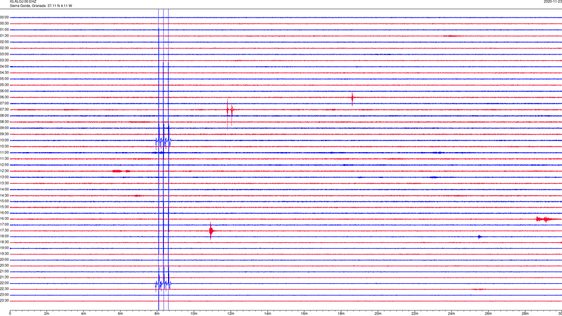Click the 6m axis tick label

120,314
